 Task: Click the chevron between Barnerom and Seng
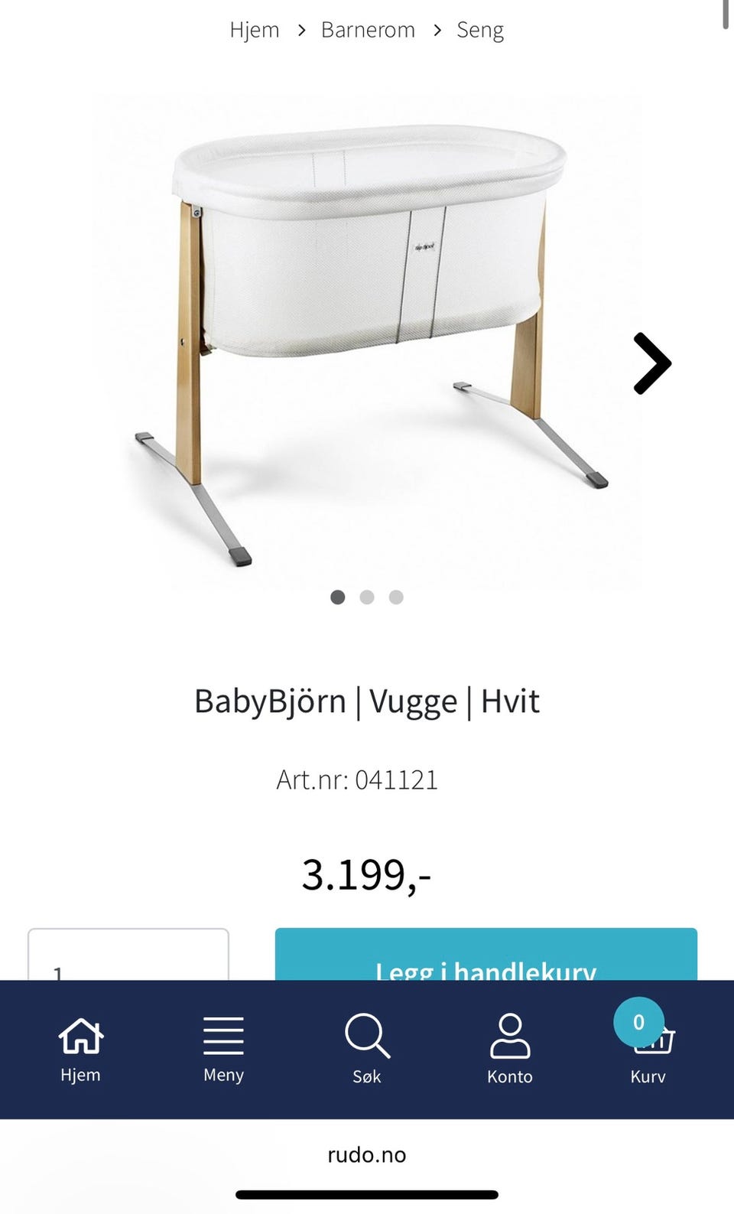[437, 30]
